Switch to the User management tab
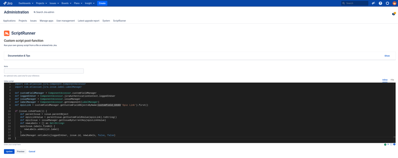Viewport: 398px width, 158px height. point(65,21)
